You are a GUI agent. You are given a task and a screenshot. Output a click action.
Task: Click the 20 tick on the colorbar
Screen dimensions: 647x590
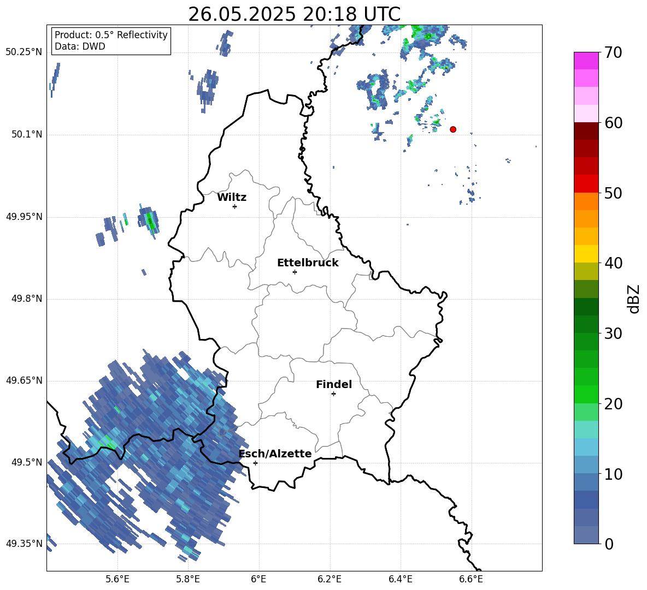(613, 404)
